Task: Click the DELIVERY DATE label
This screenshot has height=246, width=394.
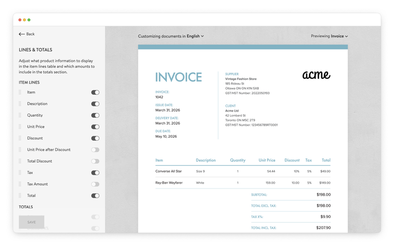Action: [x=166, y=118]
